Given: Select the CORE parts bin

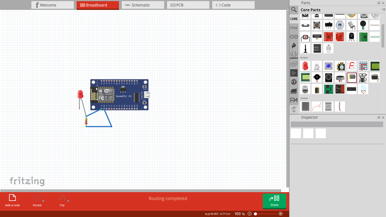Looking at the screenshot, I should point(294,19).
